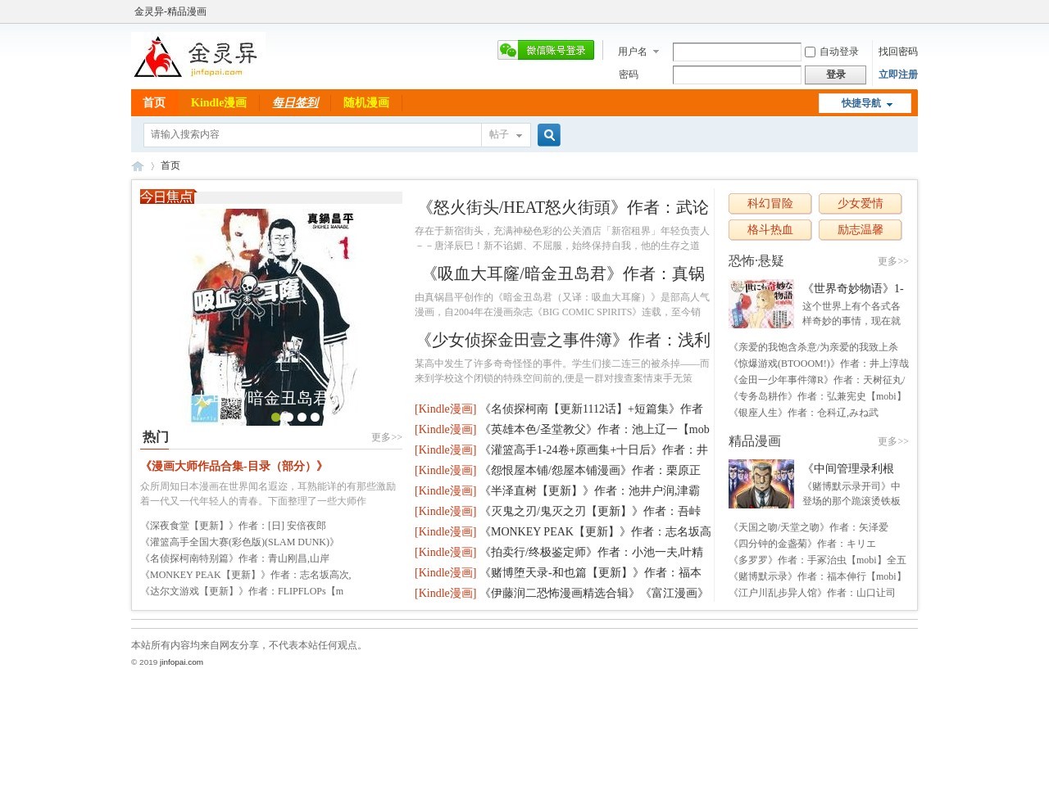This screenshot has width=1049, height=786.
Task: Enable 自动登录 auto-login checkbox
Action: coord(810,52)
